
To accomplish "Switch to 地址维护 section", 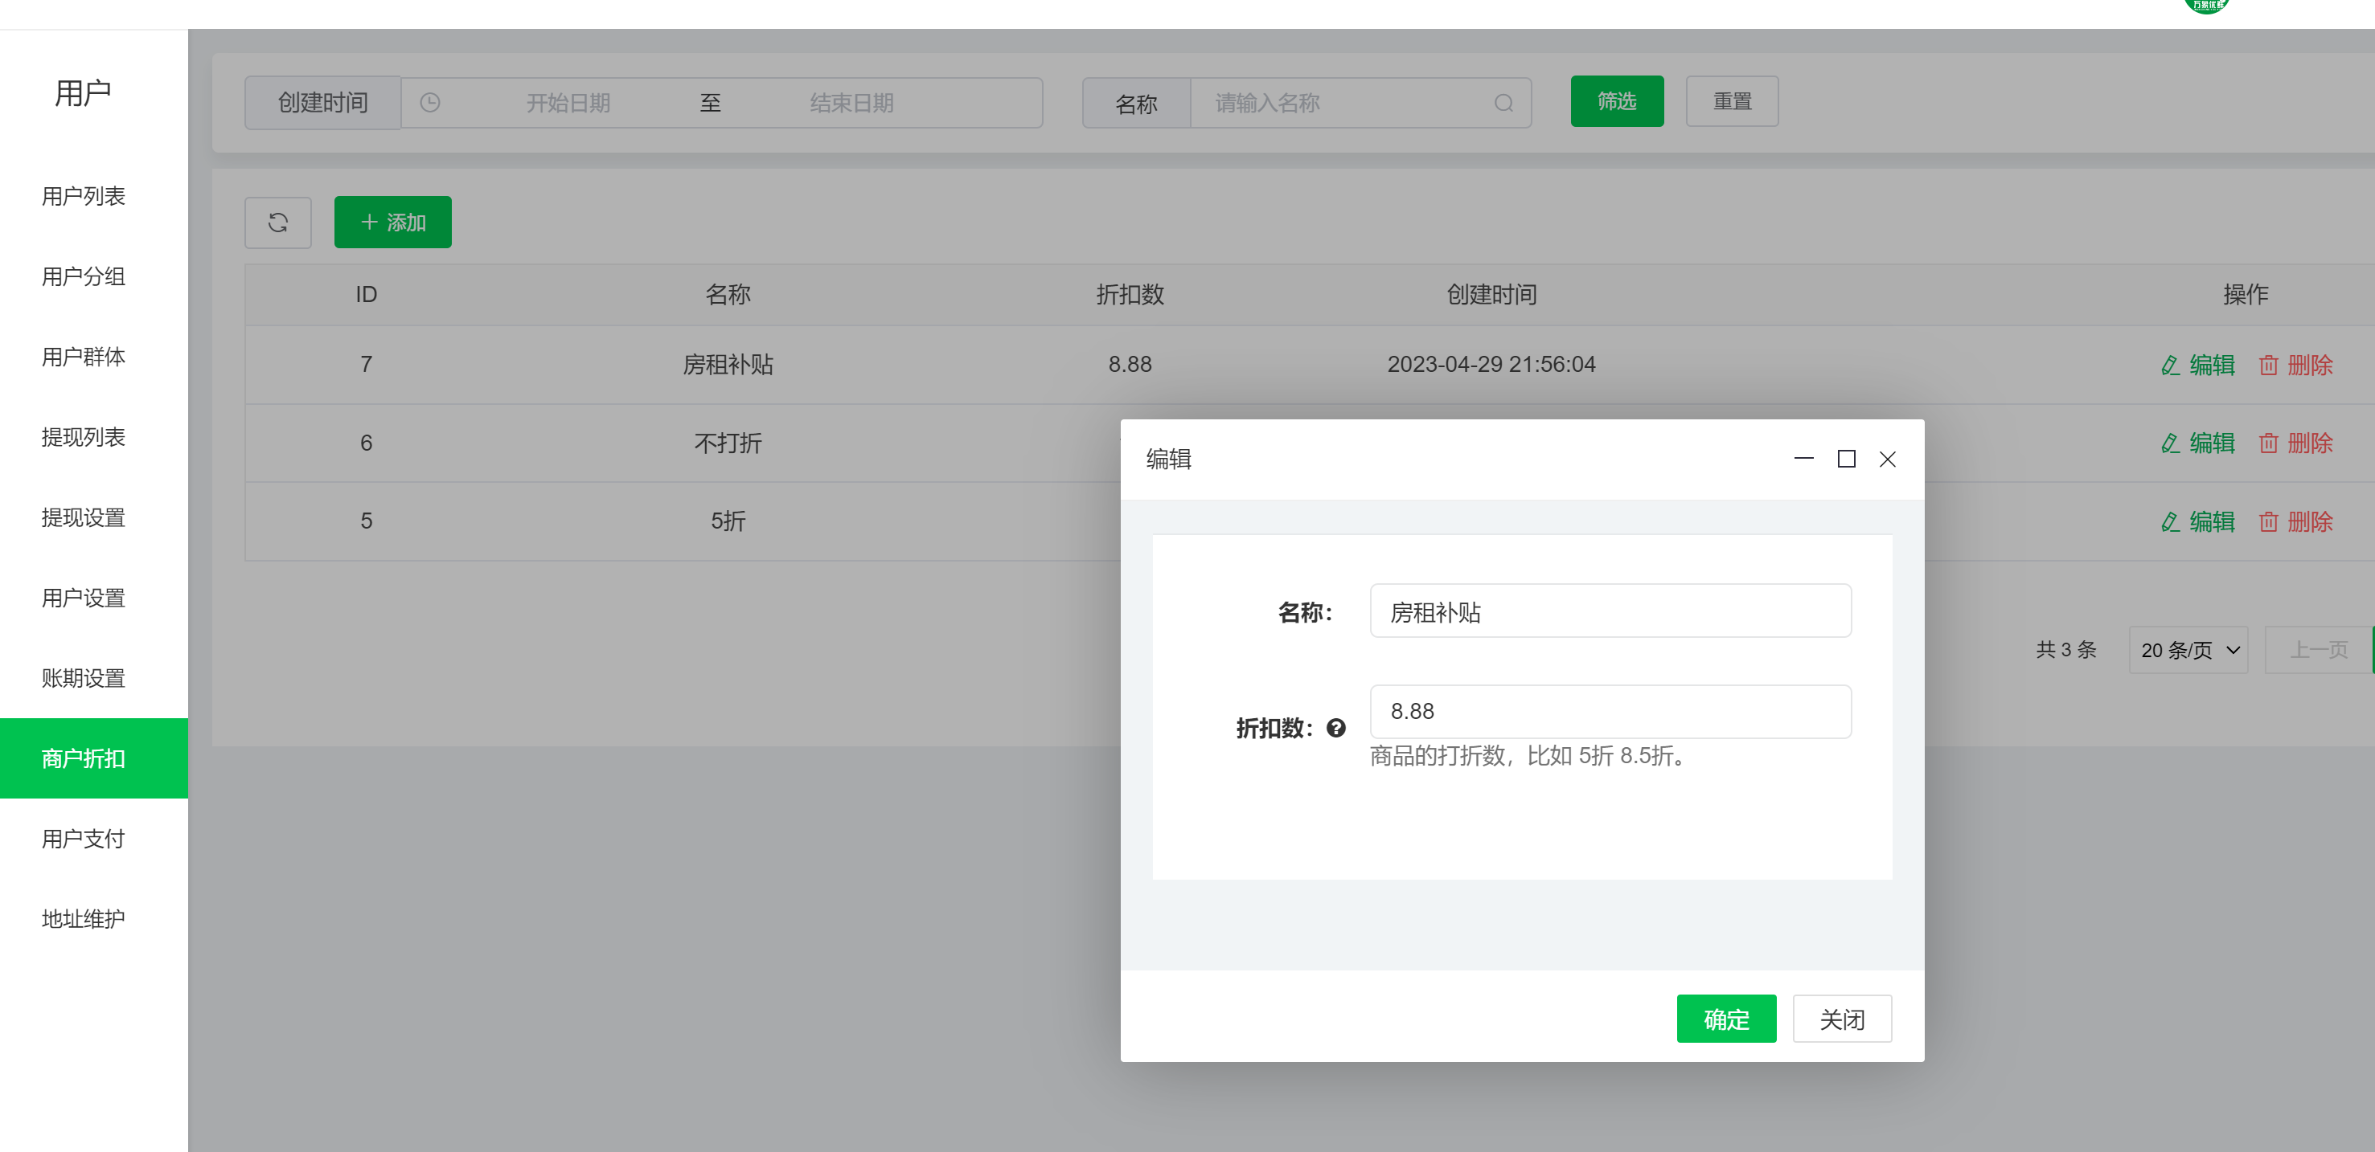I will (x=82, y=917).
